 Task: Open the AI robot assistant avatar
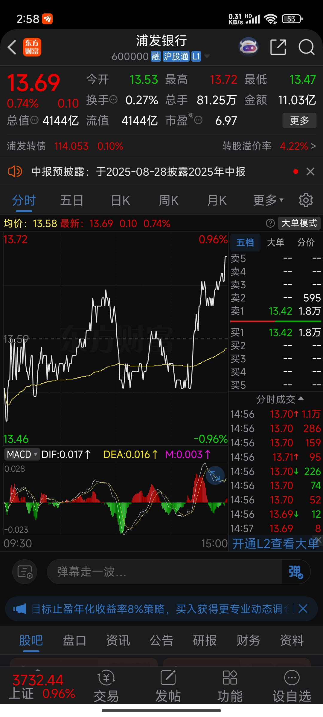tap(249, 47)
